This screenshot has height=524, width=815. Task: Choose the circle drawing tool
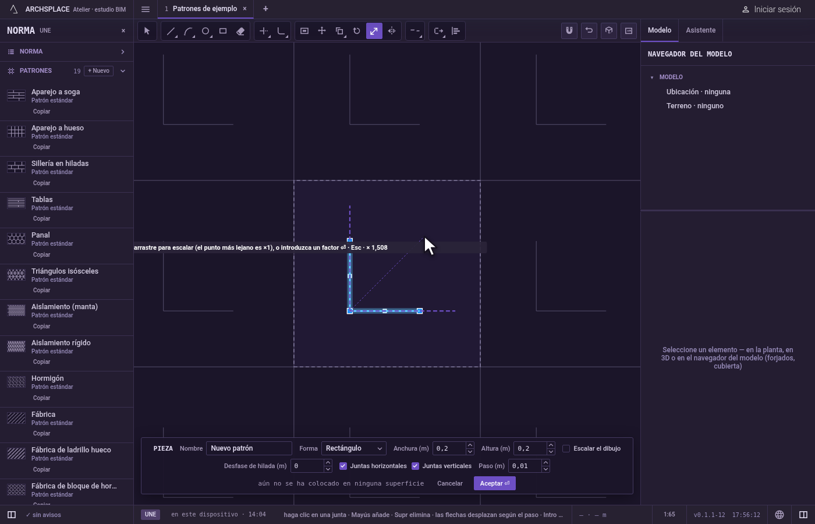click(205, 31)
